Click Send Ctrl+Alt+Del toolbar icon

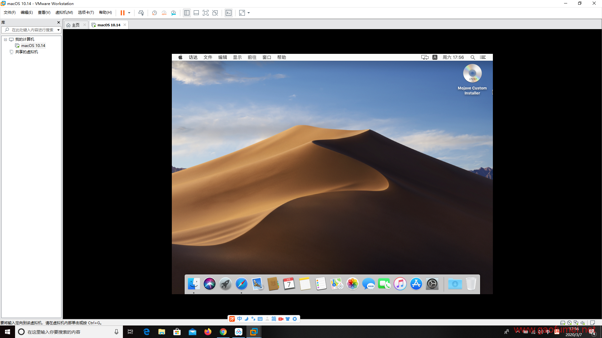coord(141,13)
